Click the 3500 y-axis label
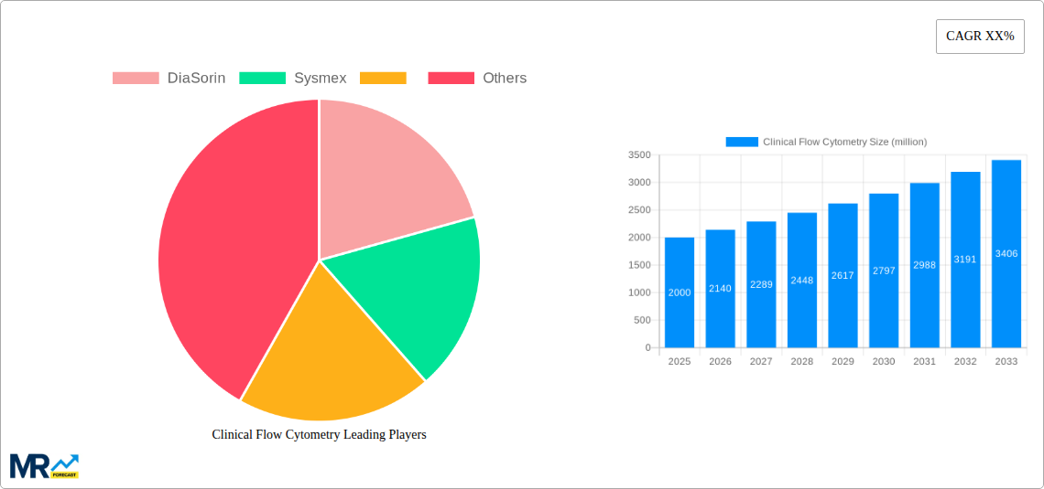Viewport: 1044px width, 489px height. [640, 154]
